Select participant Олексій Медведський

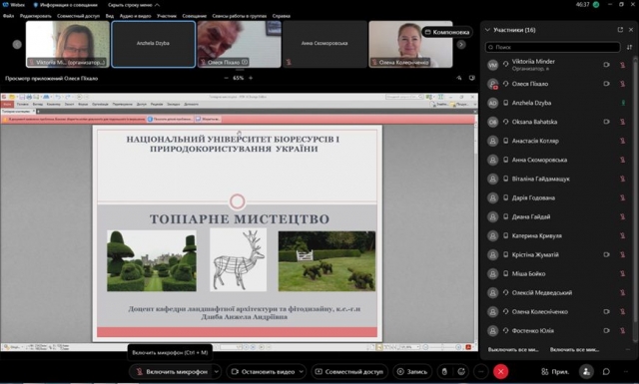[556, 293]
